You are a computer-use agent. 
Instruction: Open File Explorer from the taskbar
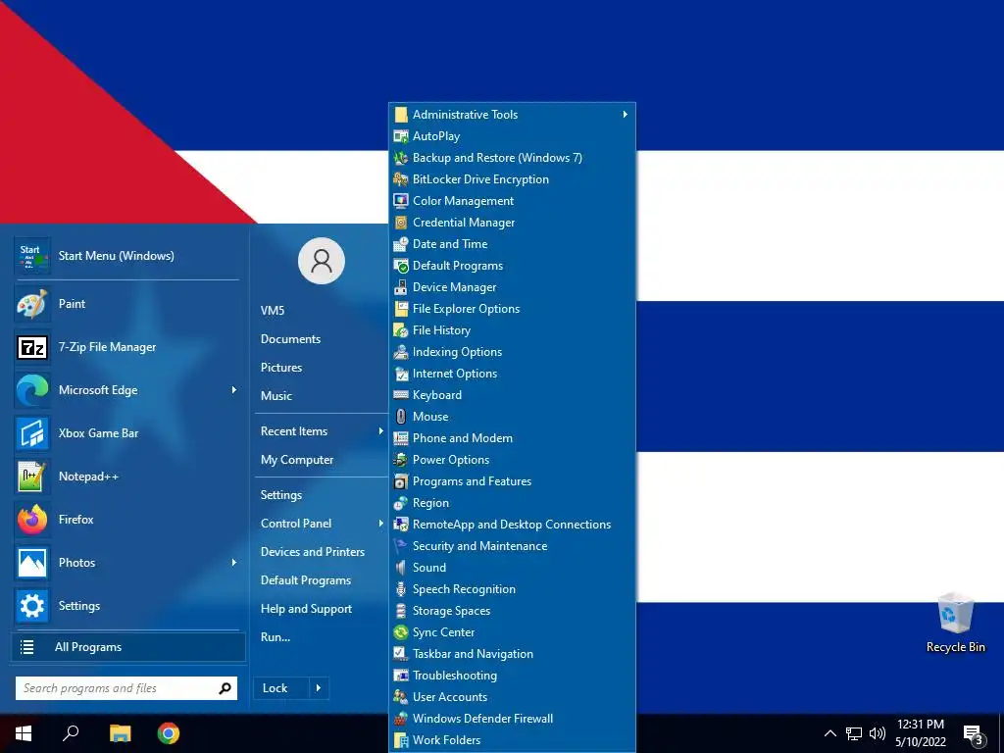[120, 733]
